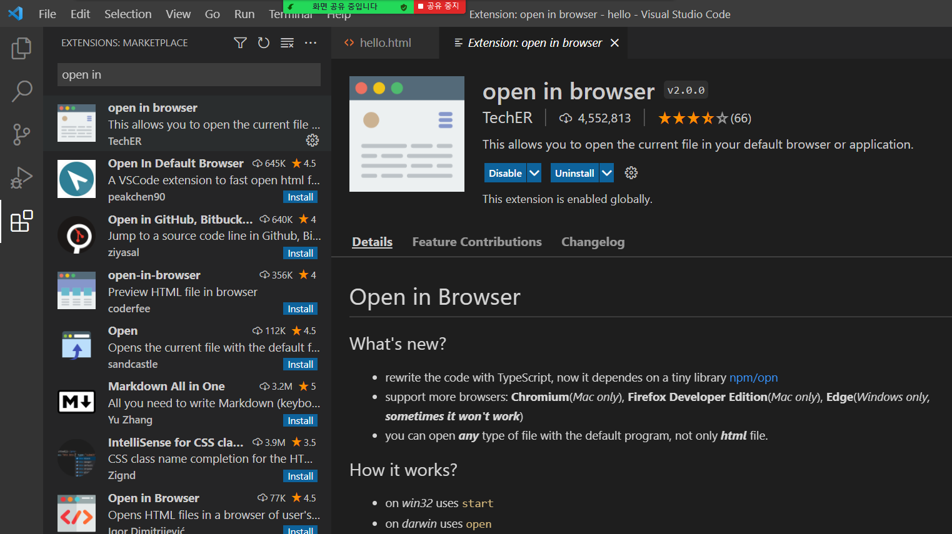The height and width of the screenshot is (534, 952).
Task: Open the Source Control view
Action: (21, 134)
